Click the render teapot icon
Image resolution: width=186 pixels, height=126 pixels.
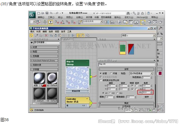click(x=160, y=22)
